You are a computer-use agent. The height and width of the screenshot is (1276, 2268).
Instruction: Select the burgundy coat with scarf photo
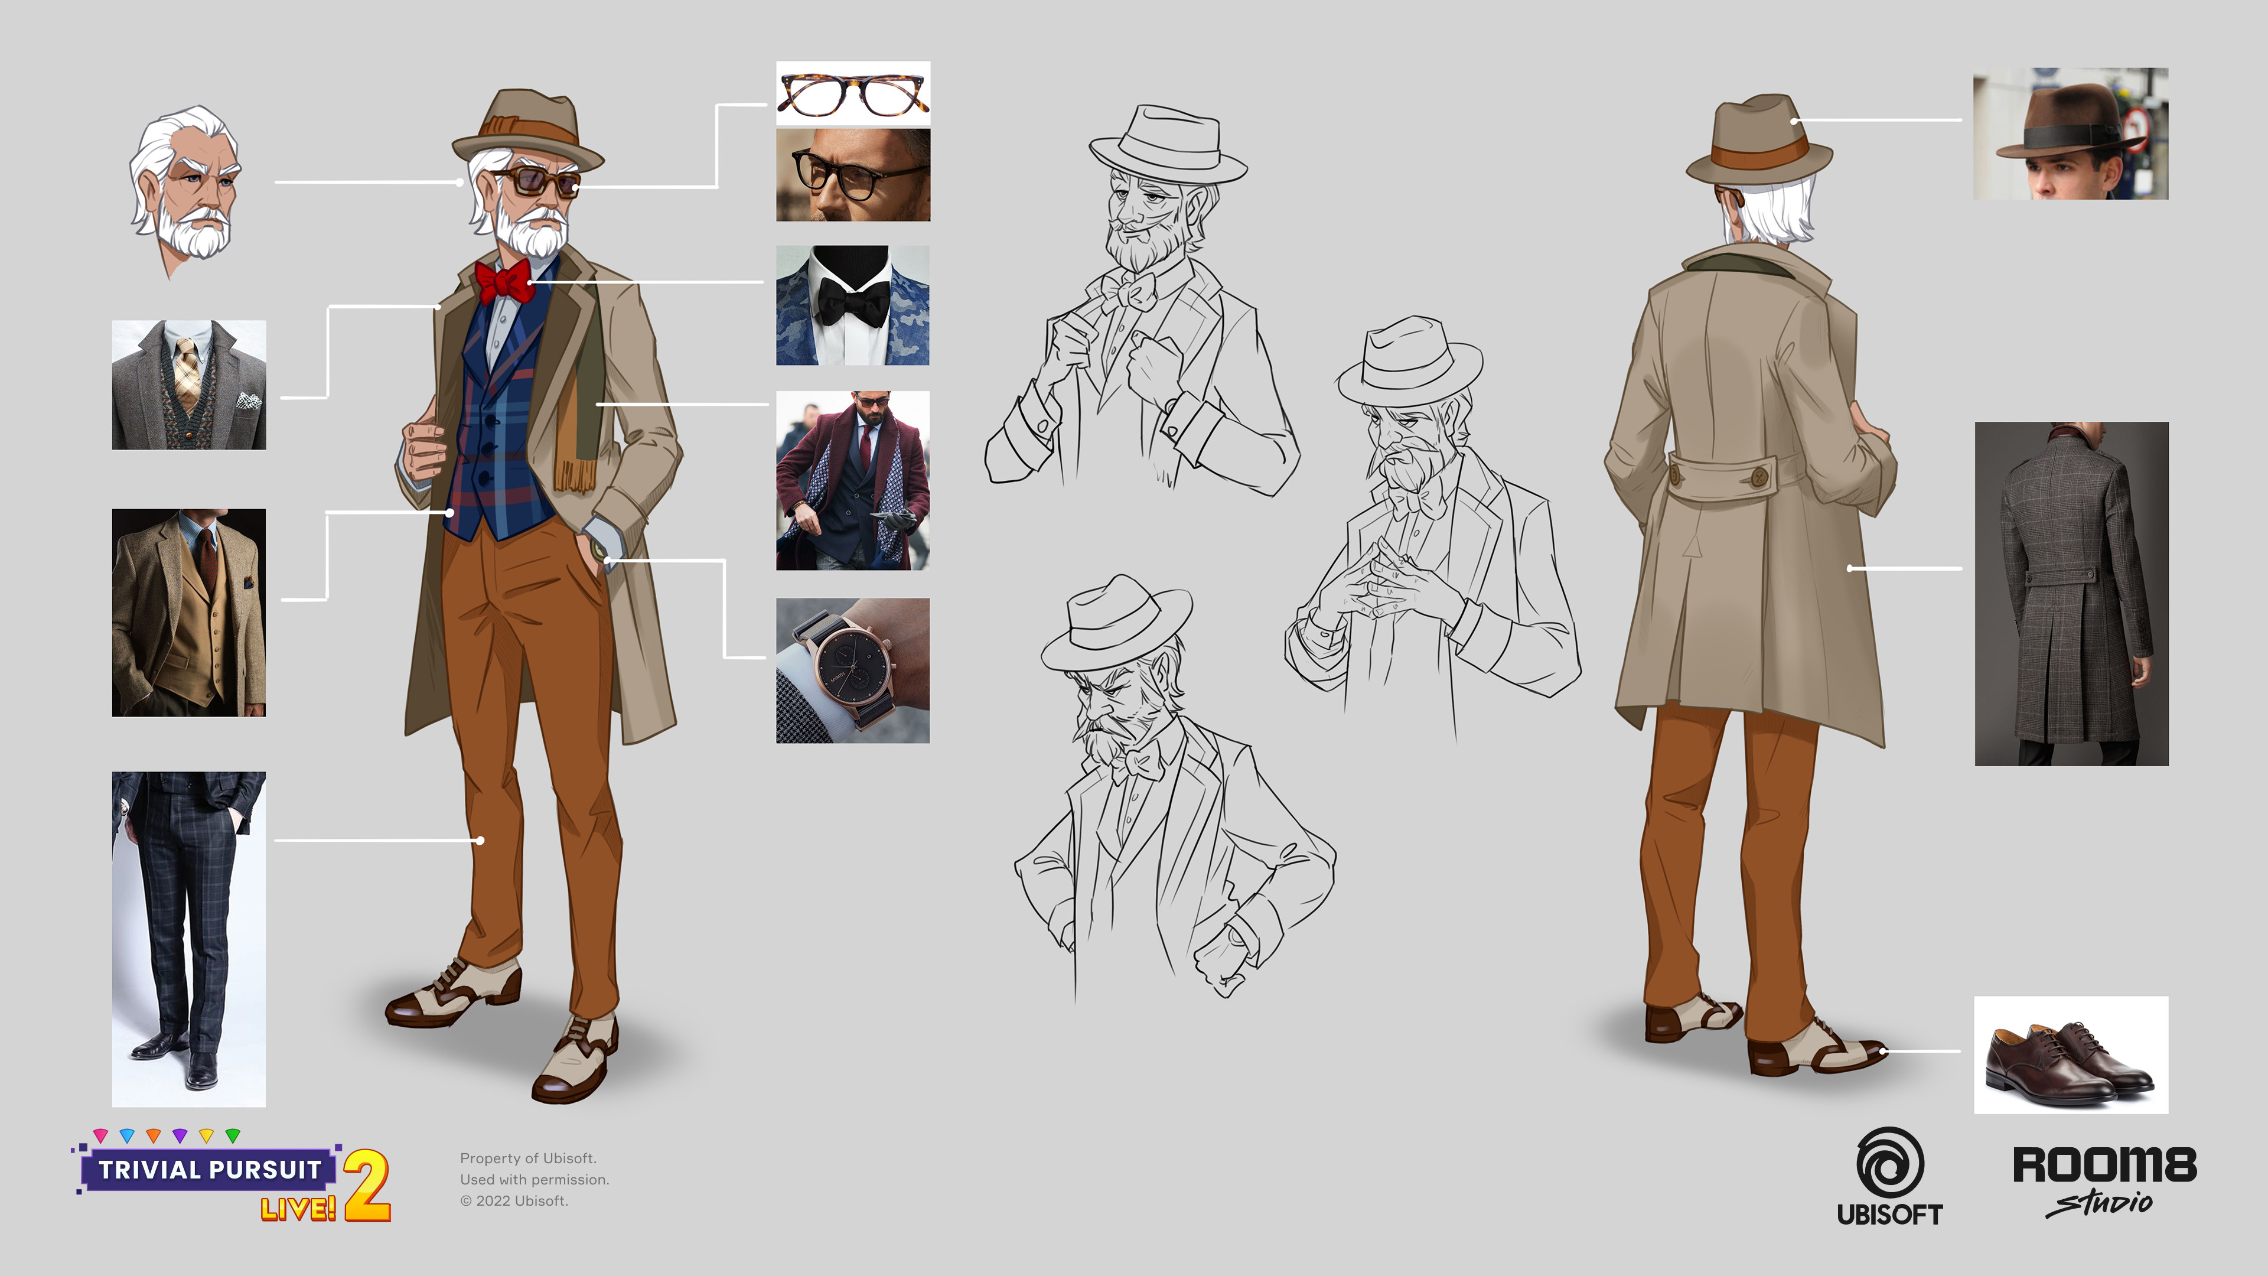tap(852, 480)
